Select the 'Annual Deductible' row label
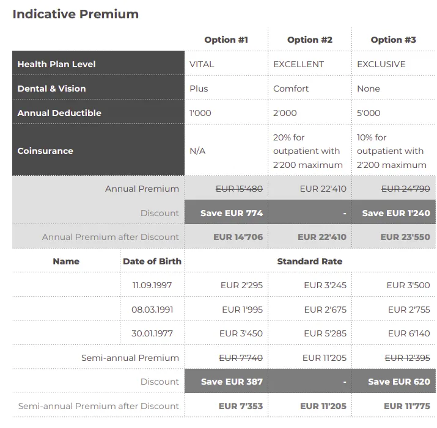 [59, 113]
